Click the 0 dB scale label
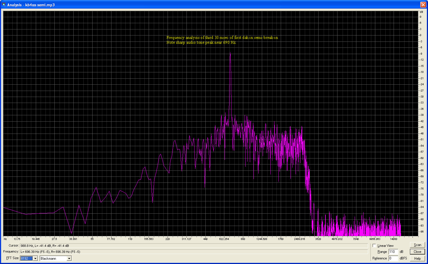The image size is (428, 264). (x=421, y=35)
